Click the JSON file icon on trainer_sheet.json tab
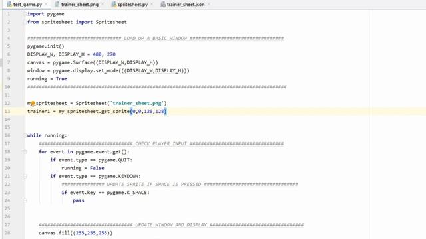 [x=163, y=5]
